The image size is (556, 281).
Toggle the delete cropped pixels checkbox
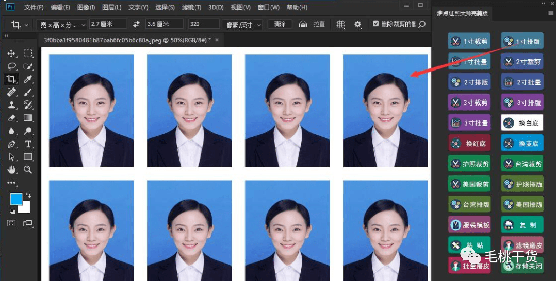coord(375,24)
